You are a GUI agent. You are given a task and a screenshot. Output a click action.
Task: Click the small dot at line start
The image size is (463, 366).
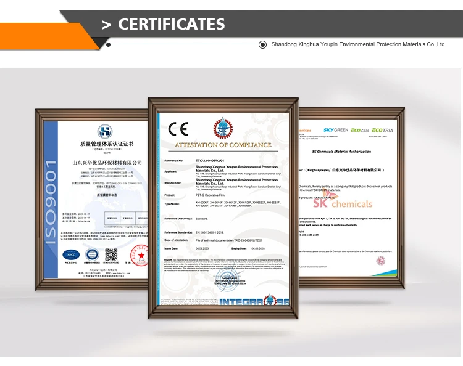point(109,44)
